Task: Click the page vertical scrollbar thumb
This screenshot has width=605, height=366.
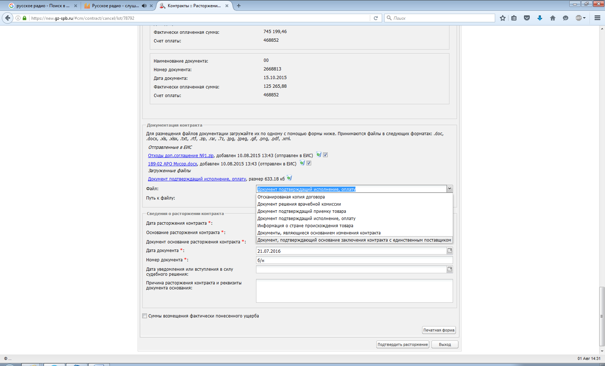Action: coord(602,316)
